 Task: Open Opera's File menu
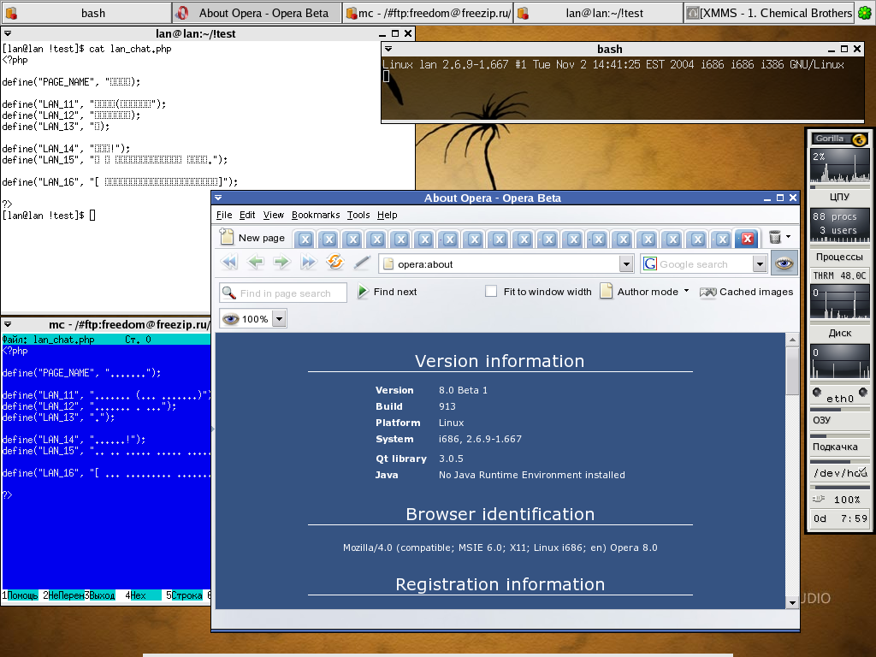(224, 215)
